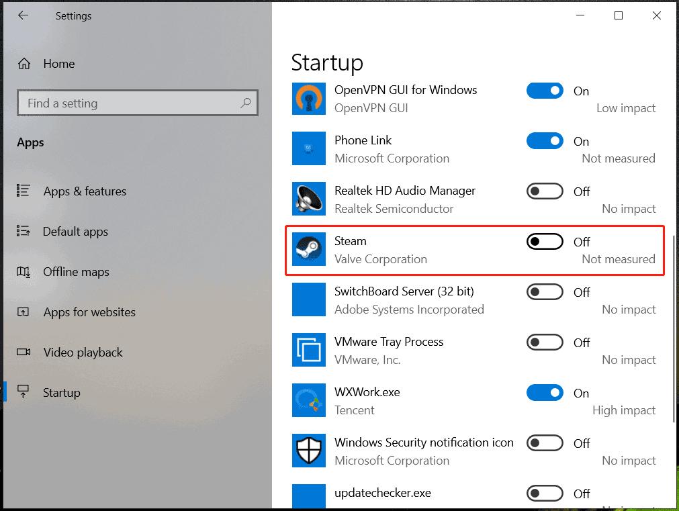Click the Windows Security shield icon

tap(309, 451)
